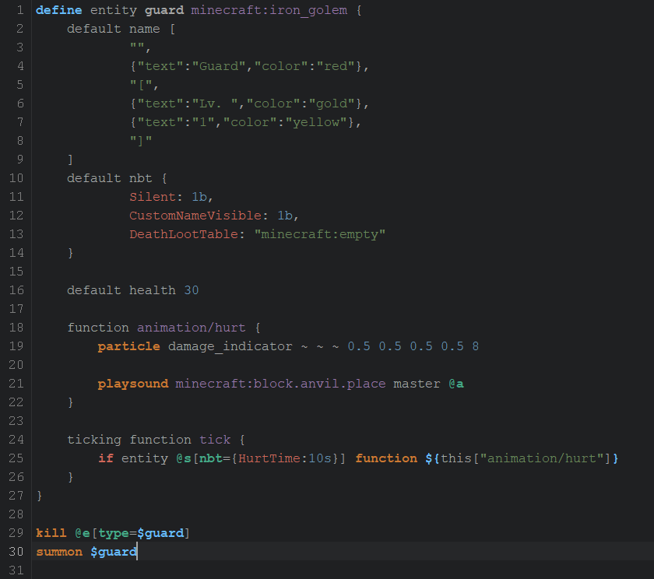Click line number 24 in the gutter

coord(16,440)
